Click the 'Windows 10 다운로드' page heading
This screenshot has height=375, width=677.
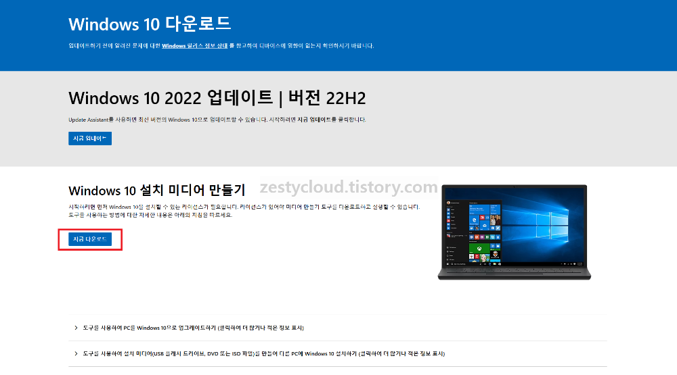coord(150,24)
